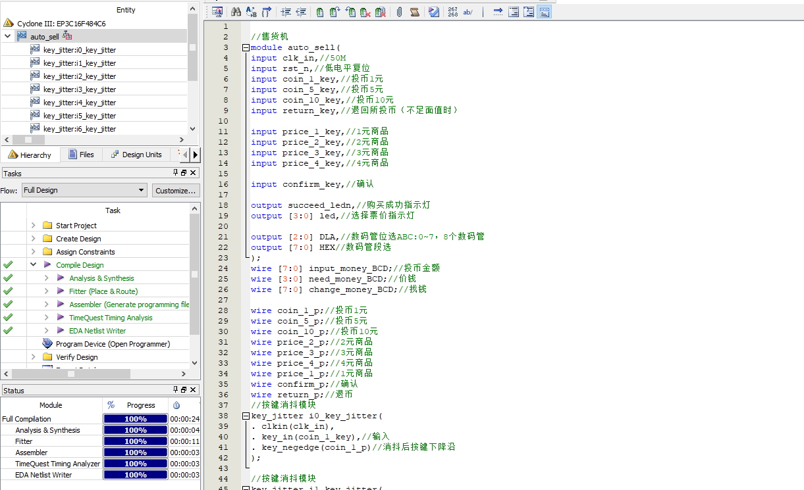Expand Assign Constraints task folder
804x490 pixels.
[x=34, y=252]
